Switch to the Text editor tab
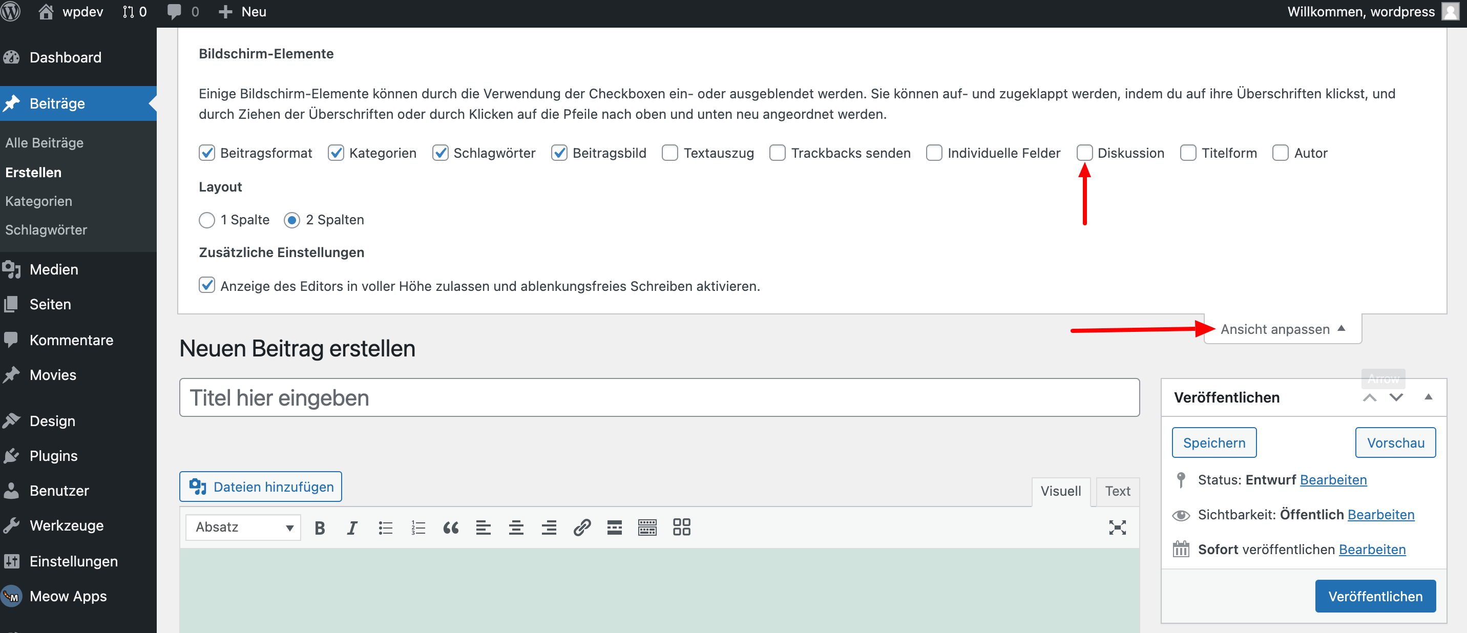Image resolution: width=1467 pixels, height=633 pixels. pyautogui.click(x=1117, y=491)
